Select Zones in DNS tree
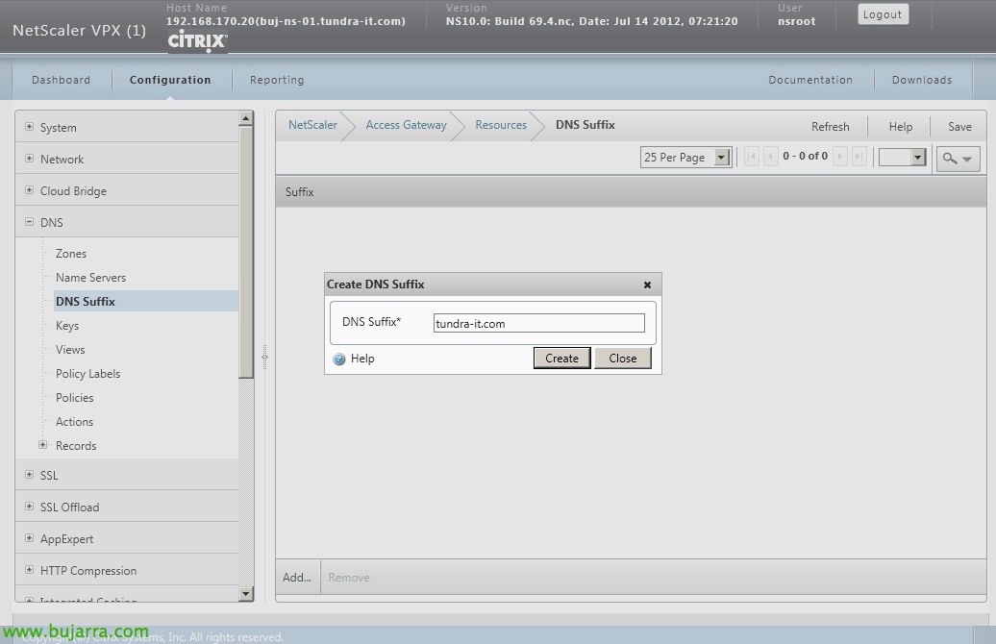The height and width of the screenshot is (644, 996). 71,254
